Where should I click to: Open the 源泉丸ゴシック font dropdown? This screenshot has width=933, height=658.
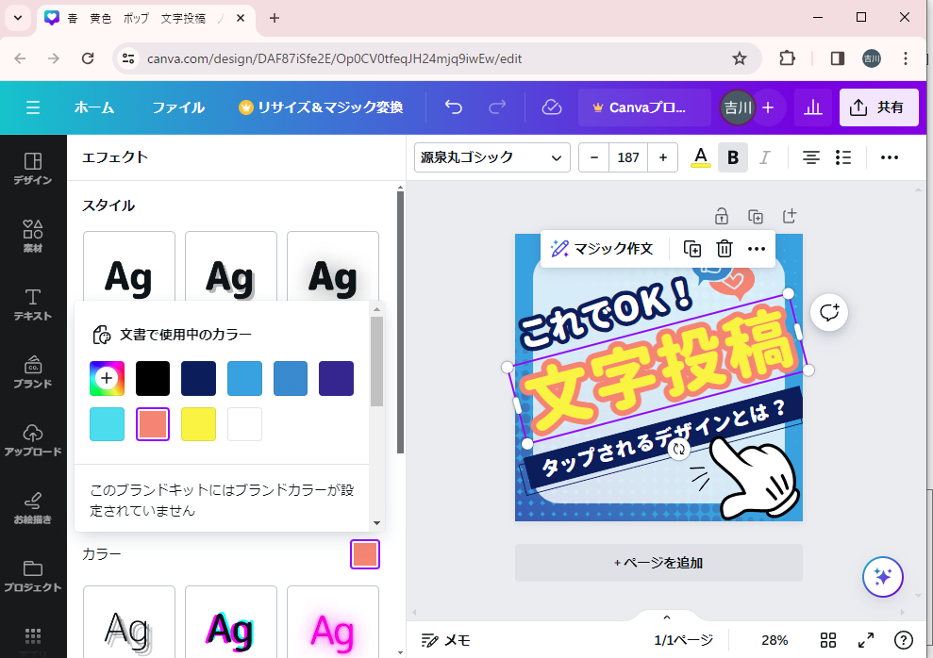491,157
